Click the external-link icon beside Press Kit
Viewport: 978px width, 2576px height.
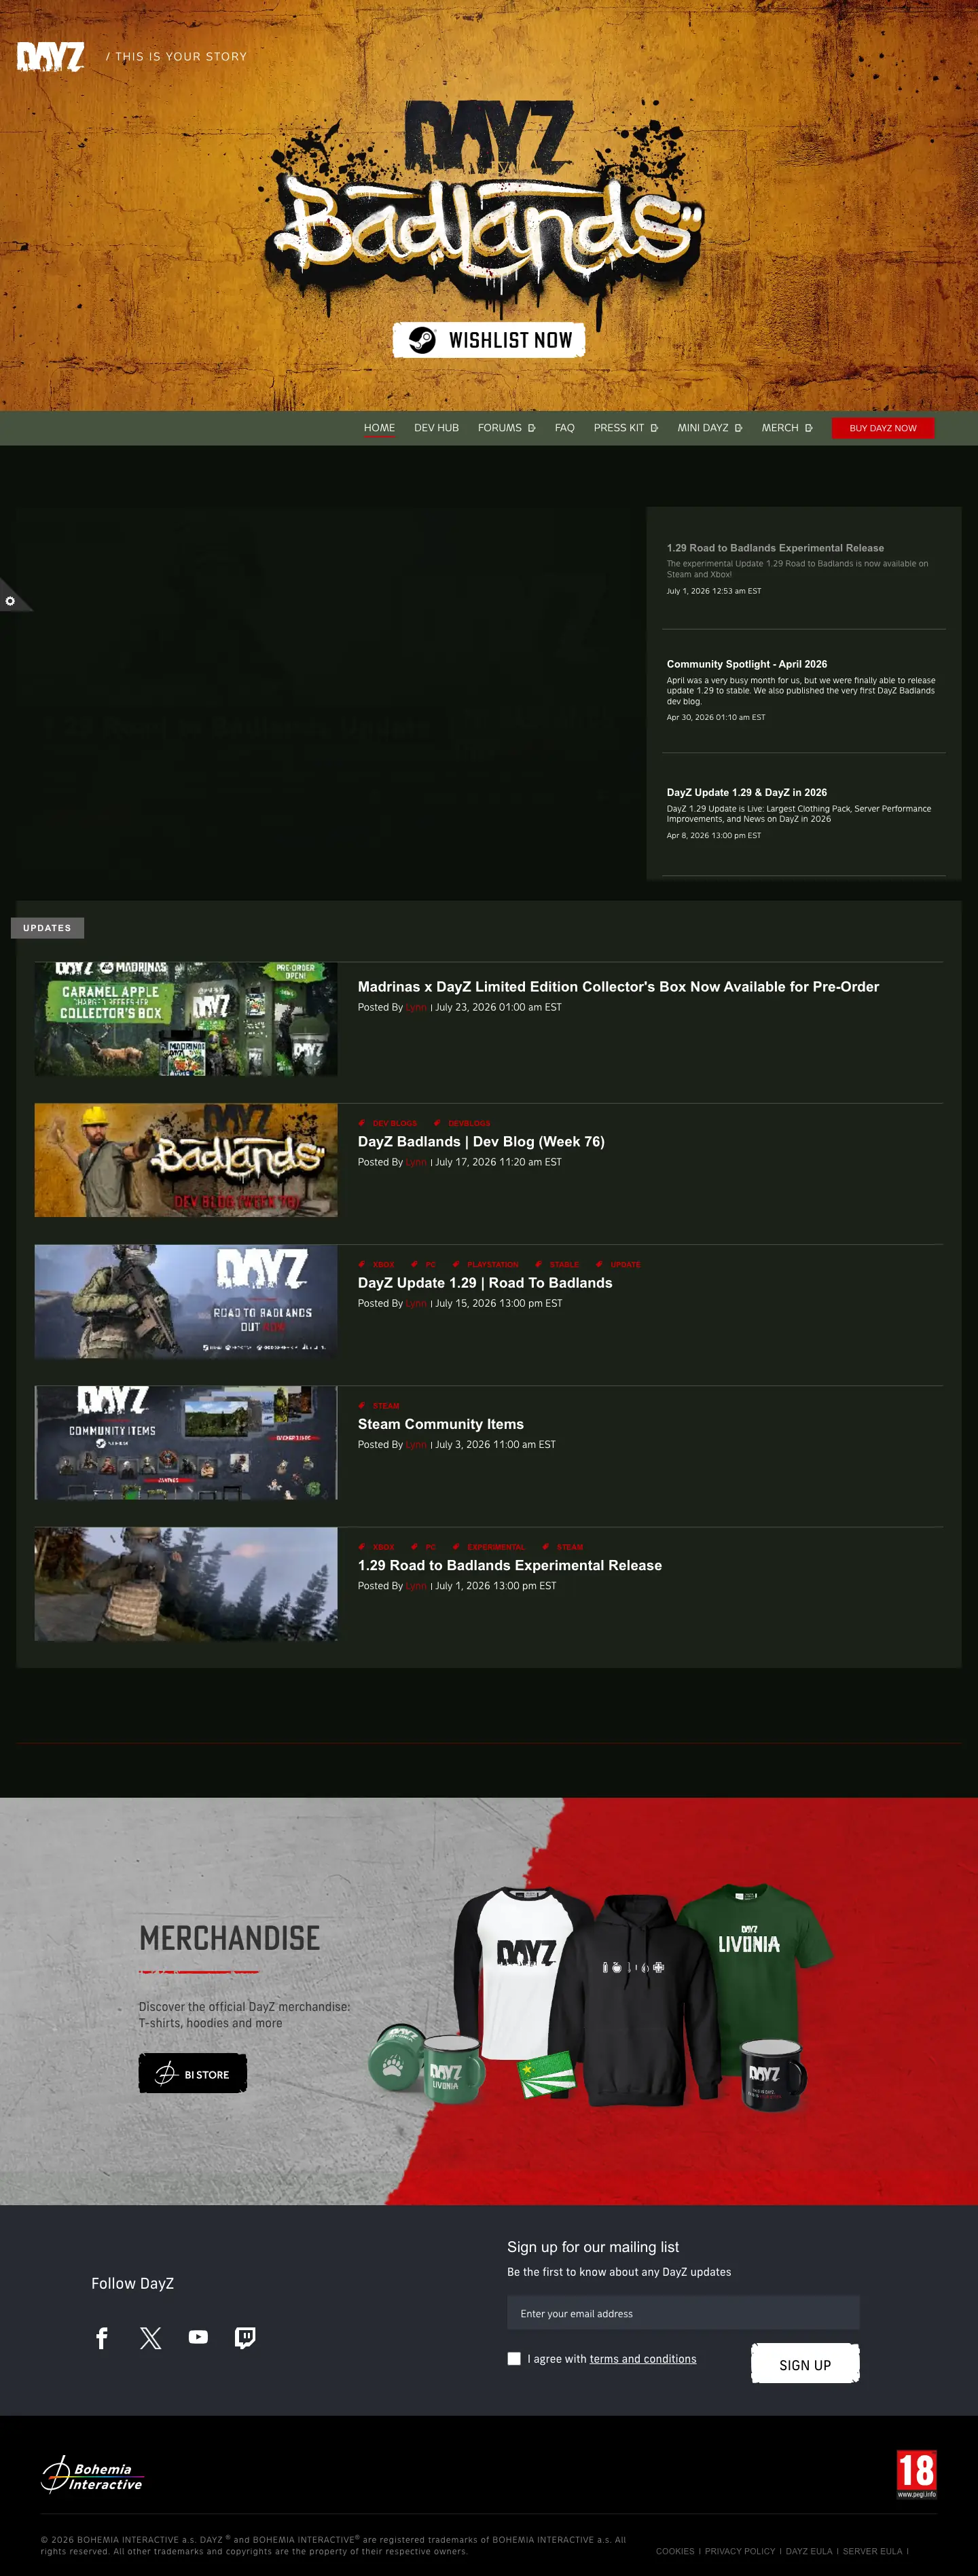pos(654,428)
